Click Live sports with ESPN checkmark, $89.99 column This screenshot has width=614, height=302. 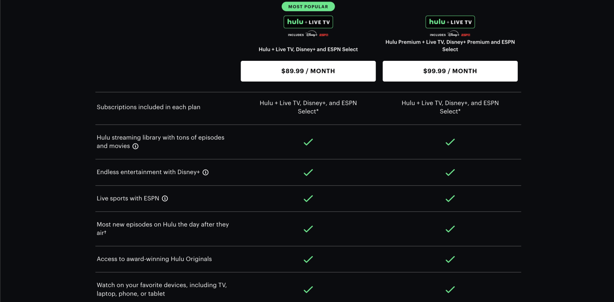tap(308, 198)
